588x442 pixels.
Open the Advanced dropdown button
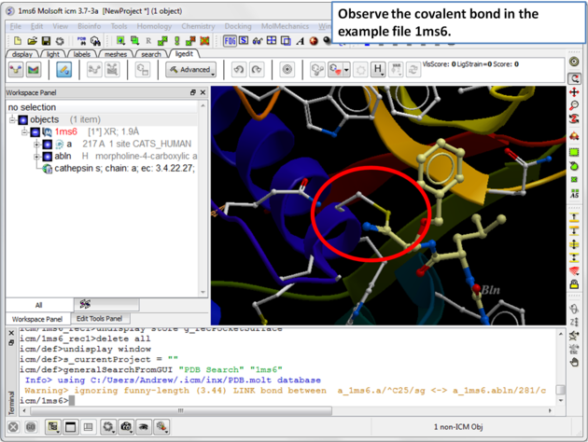[x=190, y=70]
